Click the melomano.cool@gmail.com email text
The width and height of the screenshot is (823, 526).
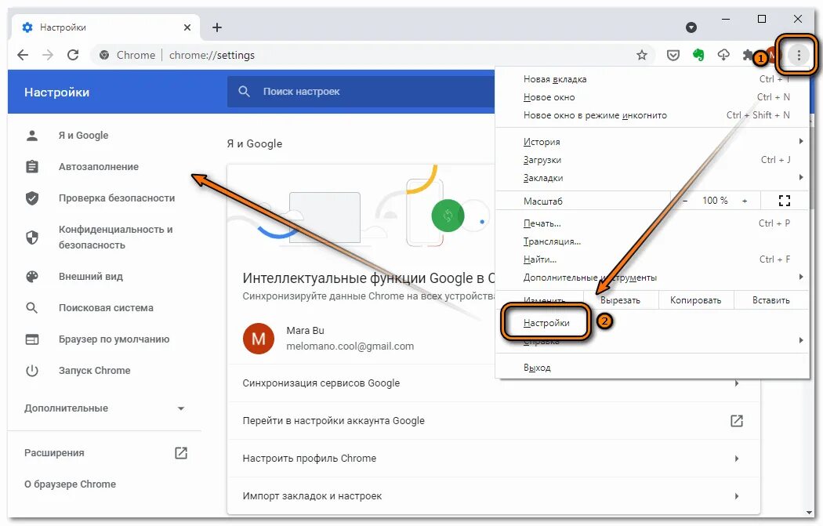[x=350, y=346]
